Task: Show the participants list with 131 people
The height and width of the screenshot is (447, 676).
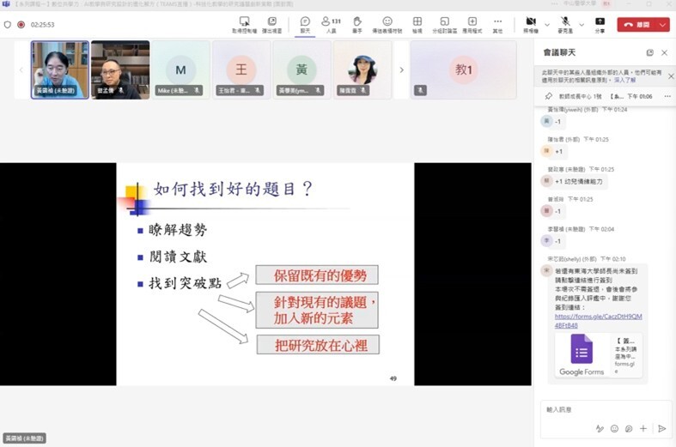Action: 331,23
